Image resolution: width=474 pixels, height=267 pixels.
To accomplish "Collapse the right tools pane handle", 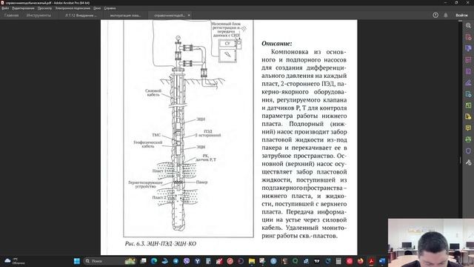I will click(461, 160).
